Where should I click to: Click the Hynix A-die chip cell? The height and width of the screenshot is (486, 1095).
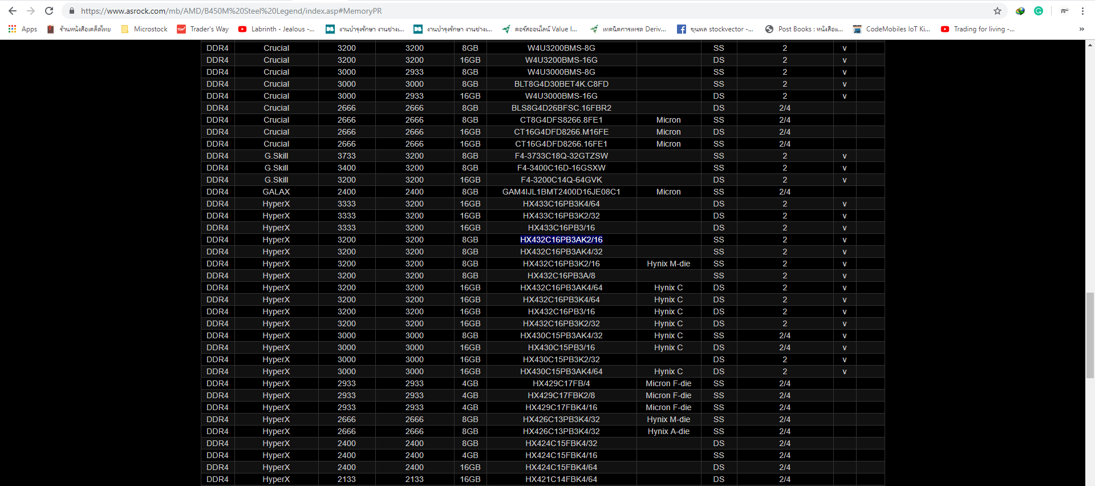[668, 431]
